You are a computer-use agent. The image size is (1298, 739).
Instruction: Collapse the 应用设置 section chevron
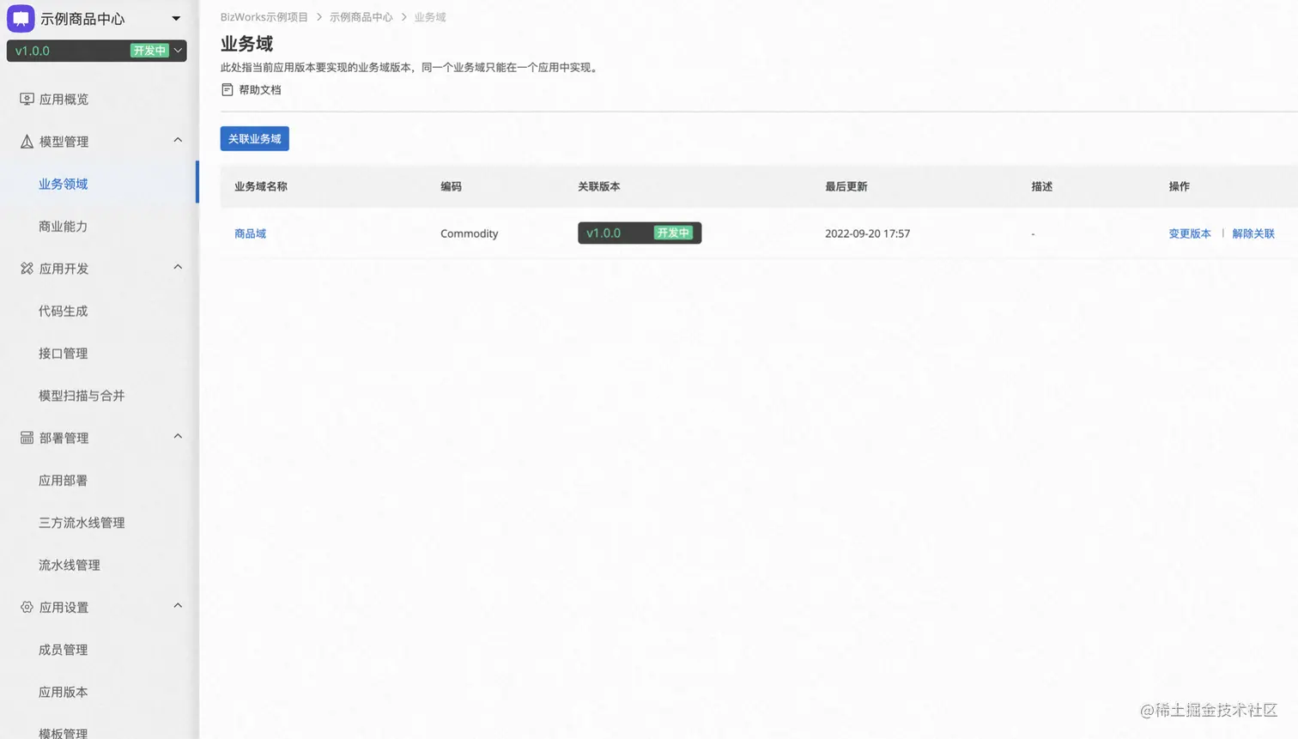(x=178, y=605)
